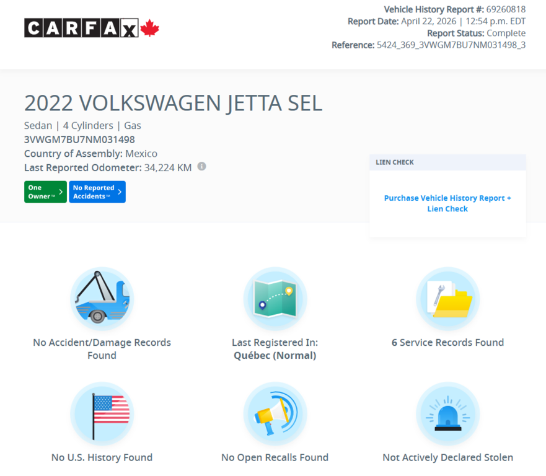Open Purchase Vehicle History Report + Lien Check

click(x=447, y=203)
